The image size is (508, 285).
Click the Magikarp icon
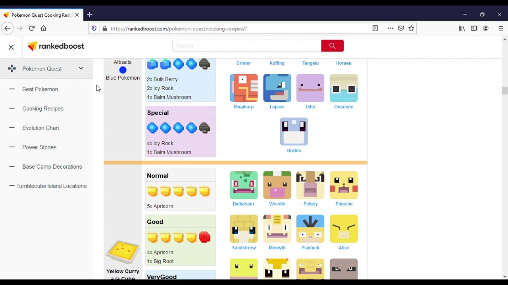tap(244, 88)
